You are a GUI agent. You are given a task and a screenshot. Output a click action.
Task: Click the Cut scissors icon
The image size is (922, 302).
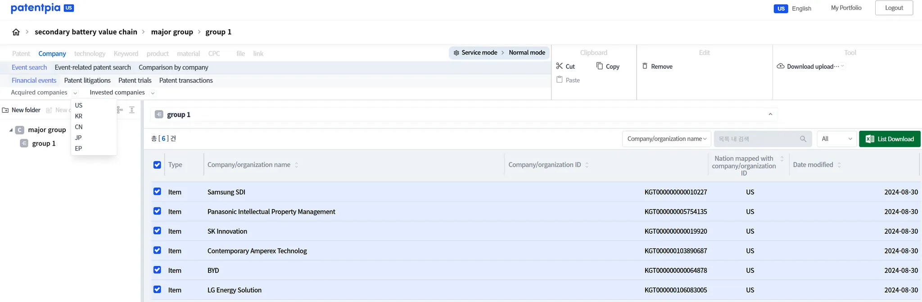click(560, 66)
